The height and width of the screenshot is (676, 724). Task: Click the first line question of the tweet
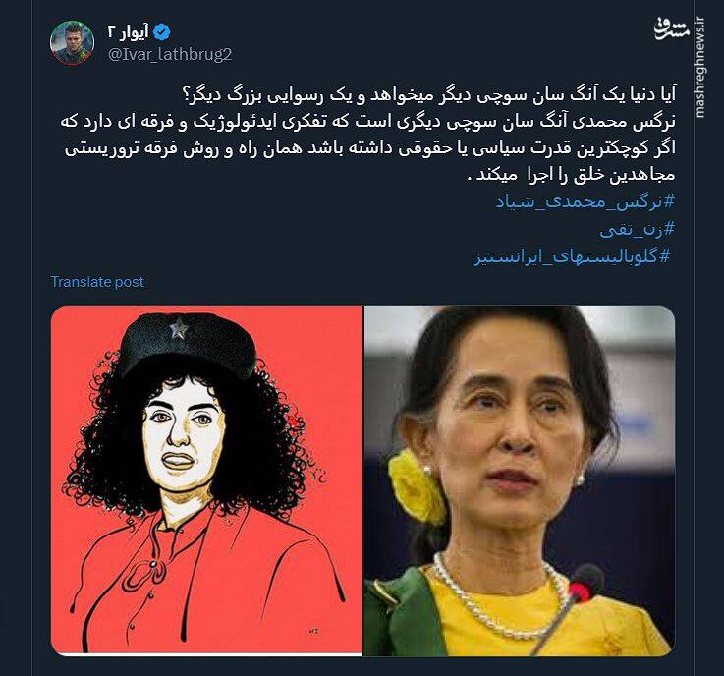click(x=429, y=95)
